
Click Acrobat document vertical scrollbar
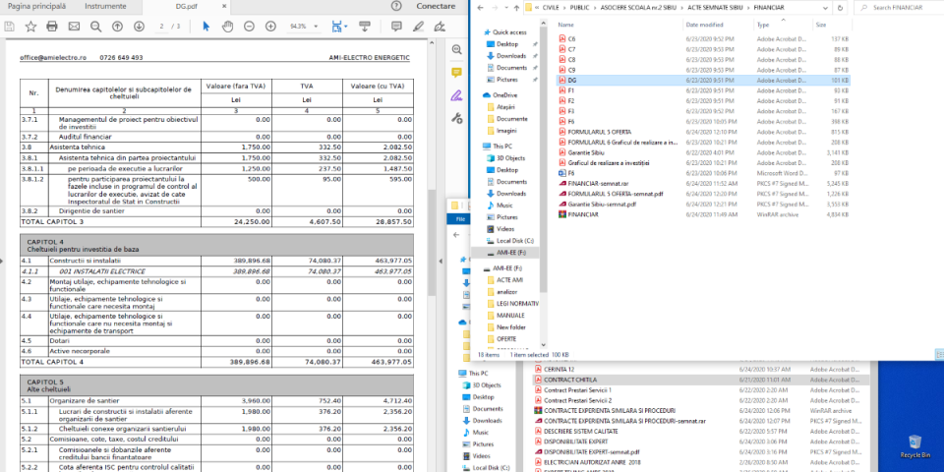click(431, 241)
